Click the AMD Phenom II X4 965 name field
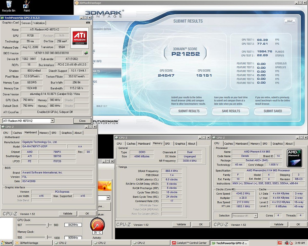 (x=257, y=152)
